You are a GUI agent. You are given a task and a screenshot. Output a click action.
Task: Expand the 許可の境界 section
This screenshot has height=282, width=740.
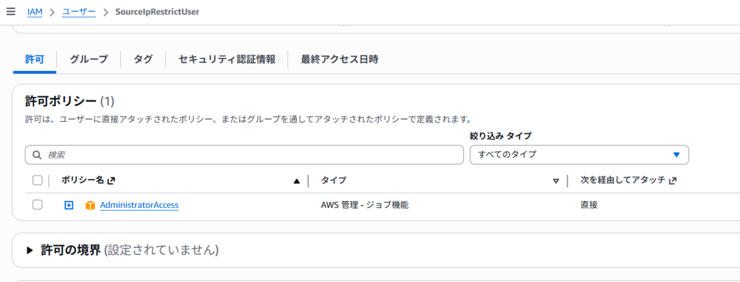pos(29,250)
